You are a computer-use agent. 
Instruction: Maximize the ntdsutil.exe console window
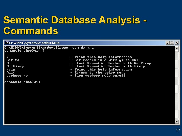point(172,43)
